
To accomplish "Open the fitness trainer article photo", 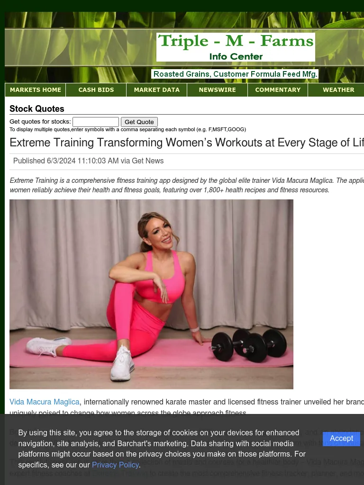I will click(151, 294).
